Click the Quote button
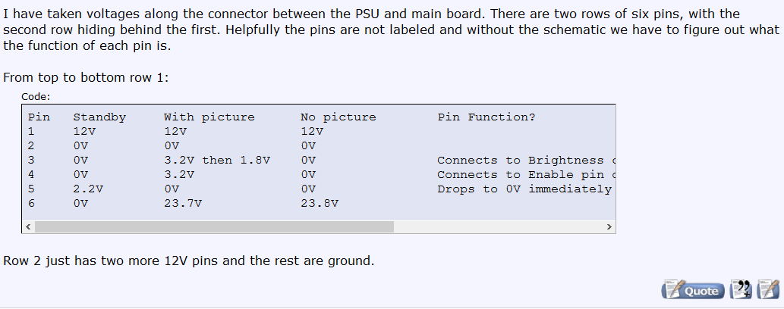 [x=691, y=290]
